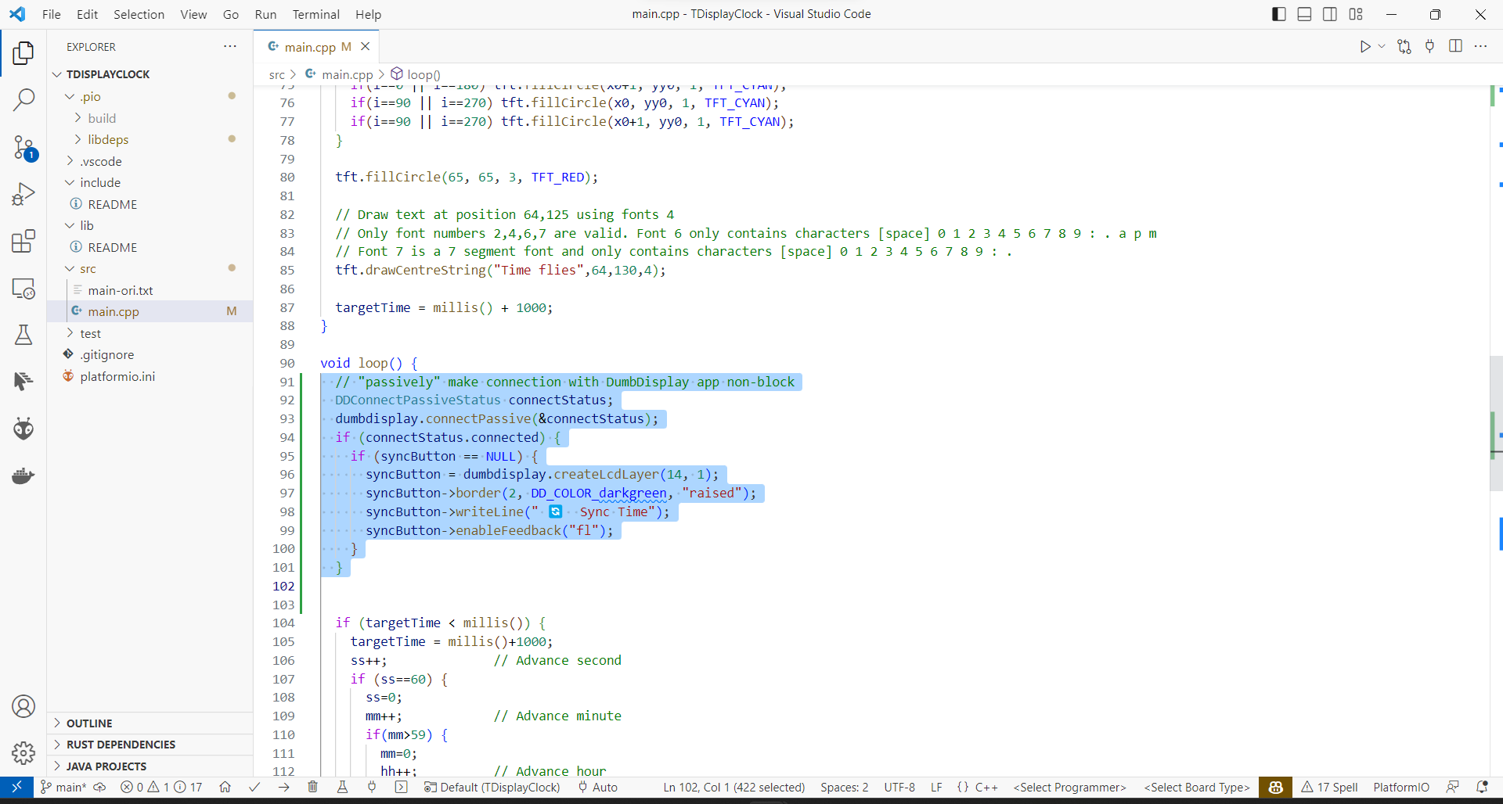Open Customize Layout options
Image resolution: width=1503 pixels, height=804 pixels.
(1356, 14)
